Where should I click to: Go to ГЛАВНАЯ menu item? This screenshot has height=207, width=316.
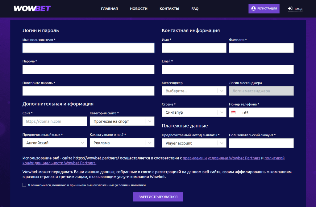coord(109,9)
